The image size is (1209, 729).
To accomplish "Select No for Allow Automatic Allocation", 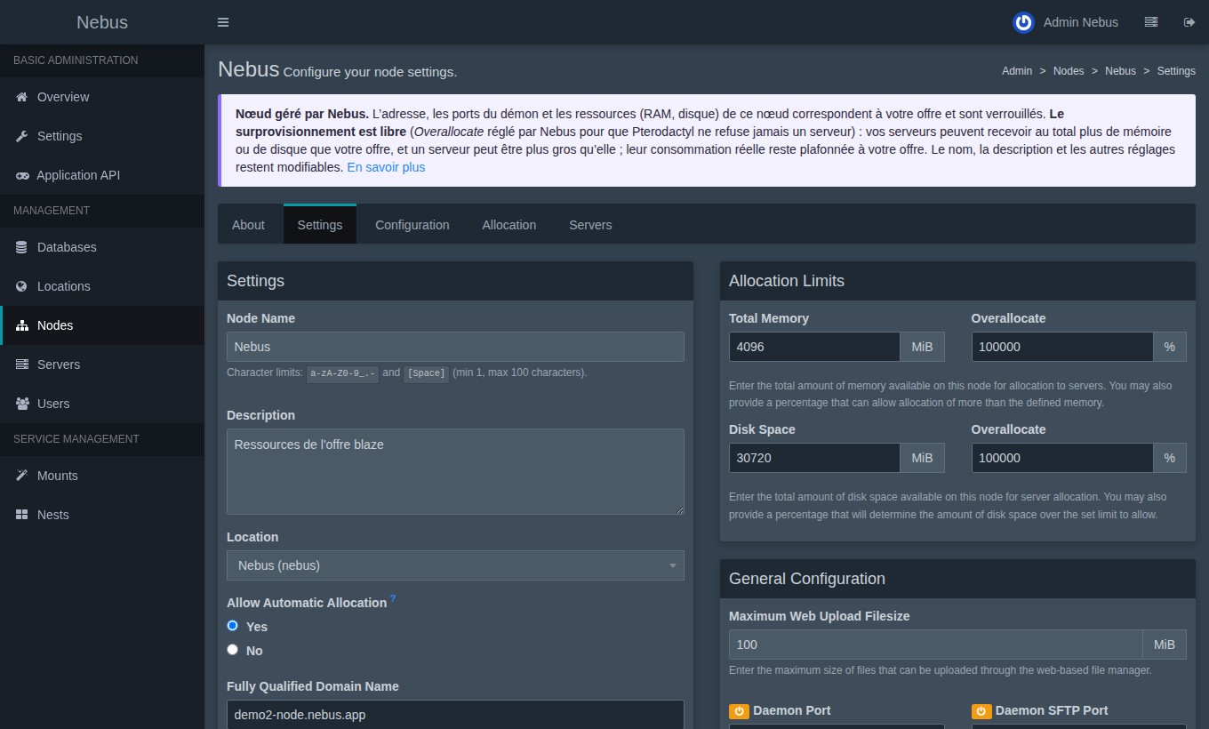I will click(x=233, y=650).
